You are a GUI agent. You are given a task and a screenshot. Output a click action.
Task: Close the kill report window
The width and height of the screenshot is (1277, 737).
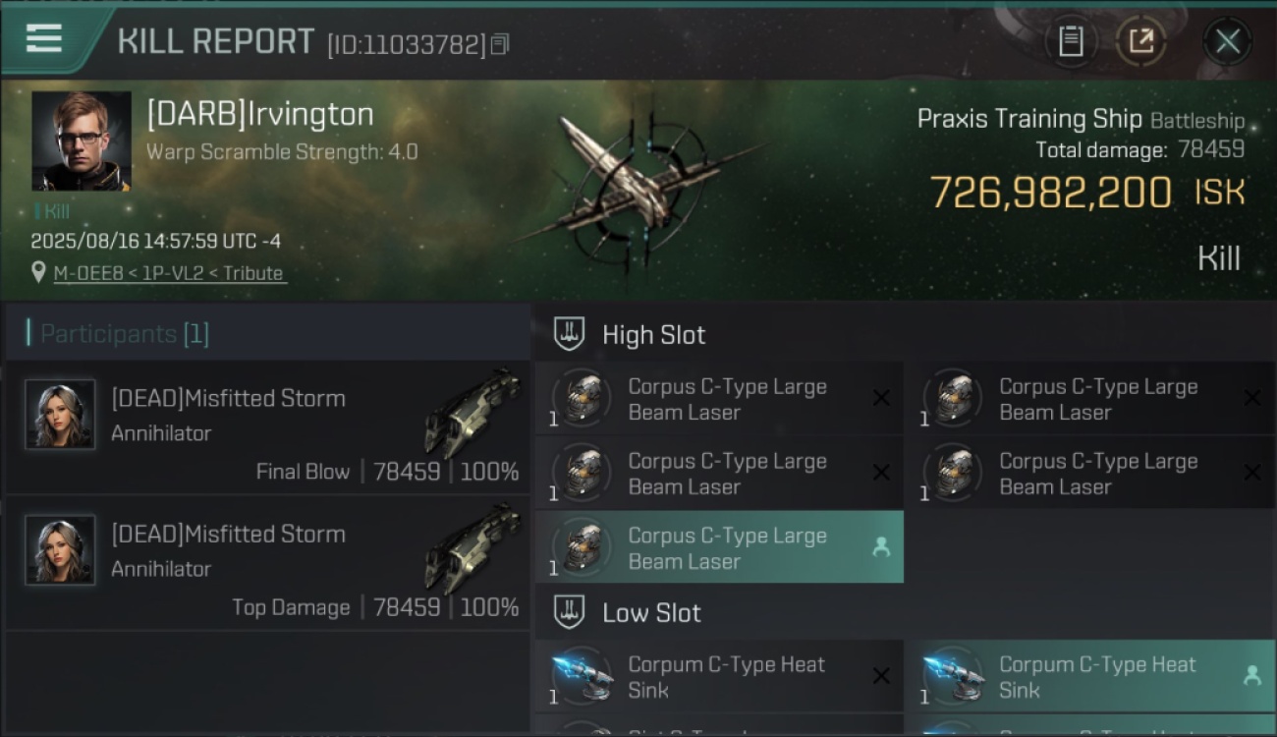tap(1227, 41)
